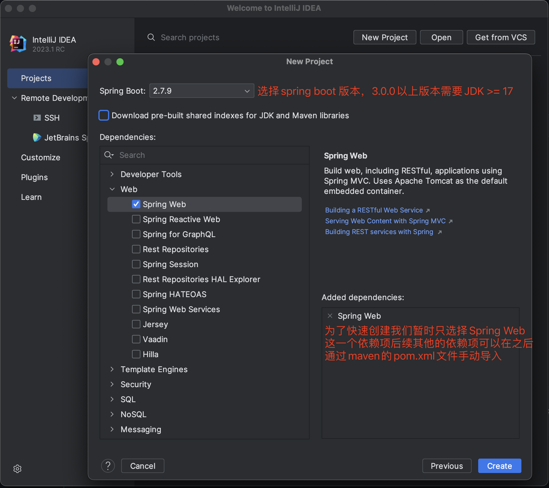Collapse the Web category

pyautogui.click(x=112, y=189)
